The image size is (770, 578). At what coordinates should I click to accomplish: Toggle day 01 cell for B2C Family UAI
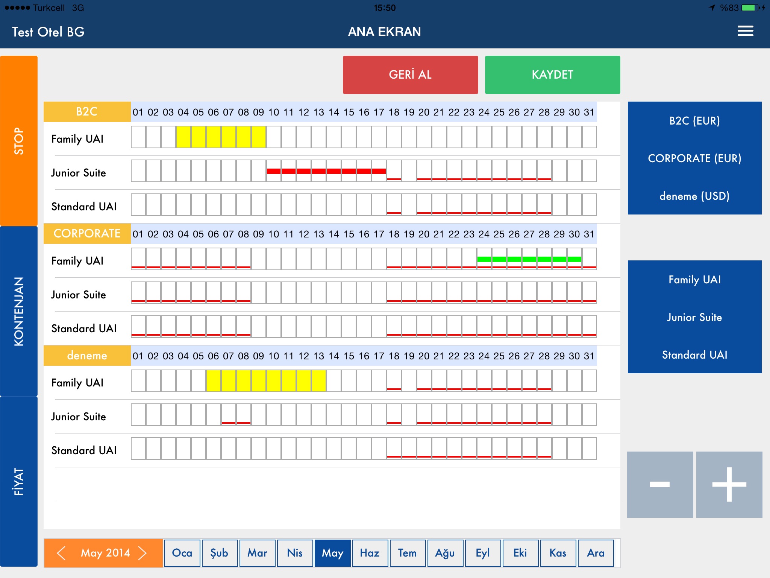tap(138, 137)
